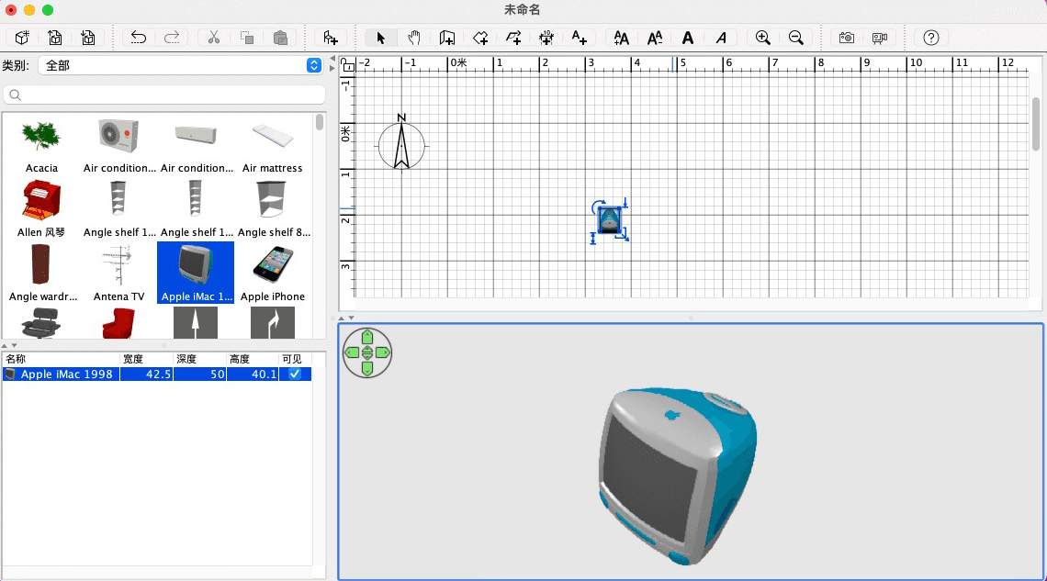
Task: Click the Zoom in magnifier icon
Action: coord(762,38)
